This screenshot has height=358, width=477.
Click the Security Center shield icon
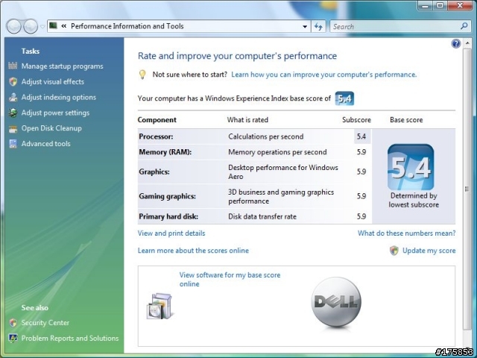coord(13,323)
